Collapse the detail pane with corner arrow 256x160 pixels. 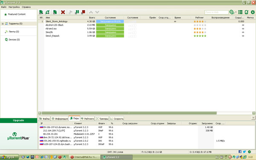click(253, 118)
